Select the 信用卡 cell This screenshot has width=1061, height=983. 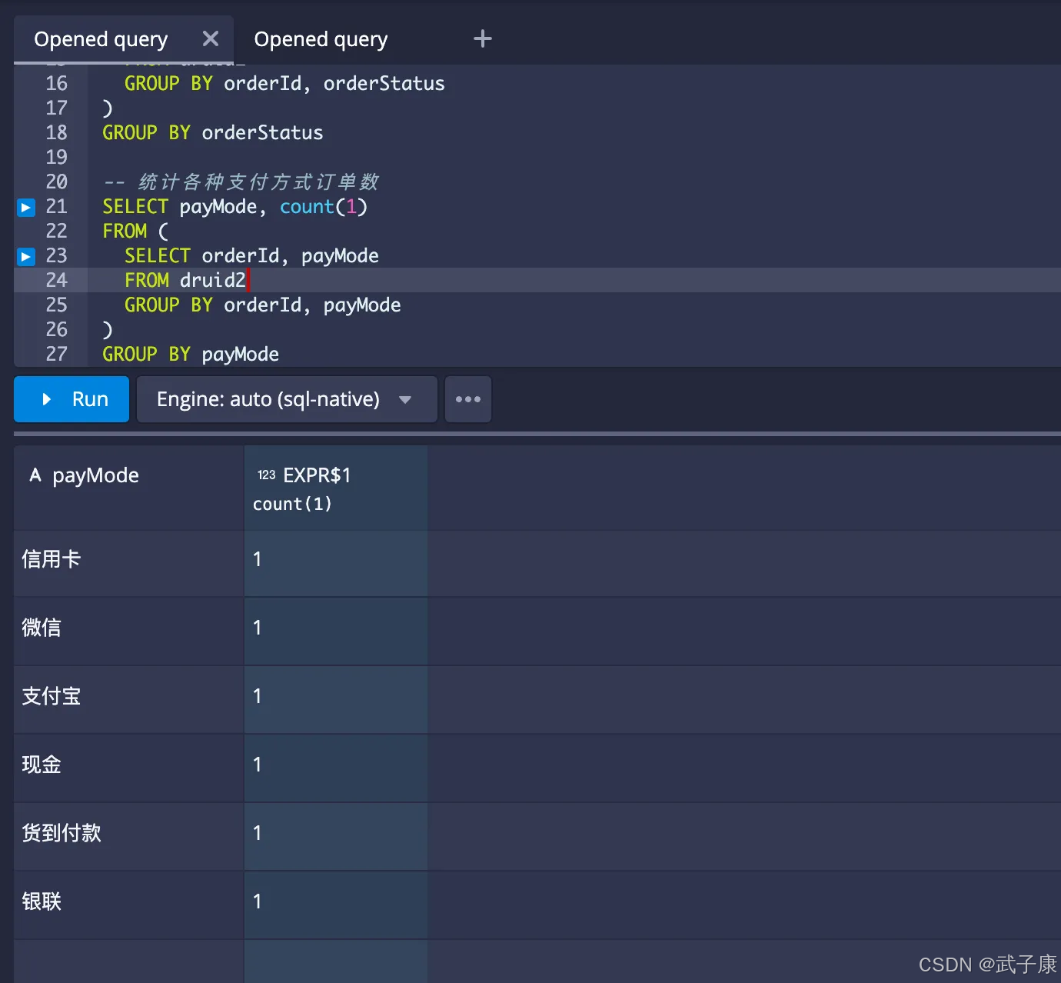129,563
